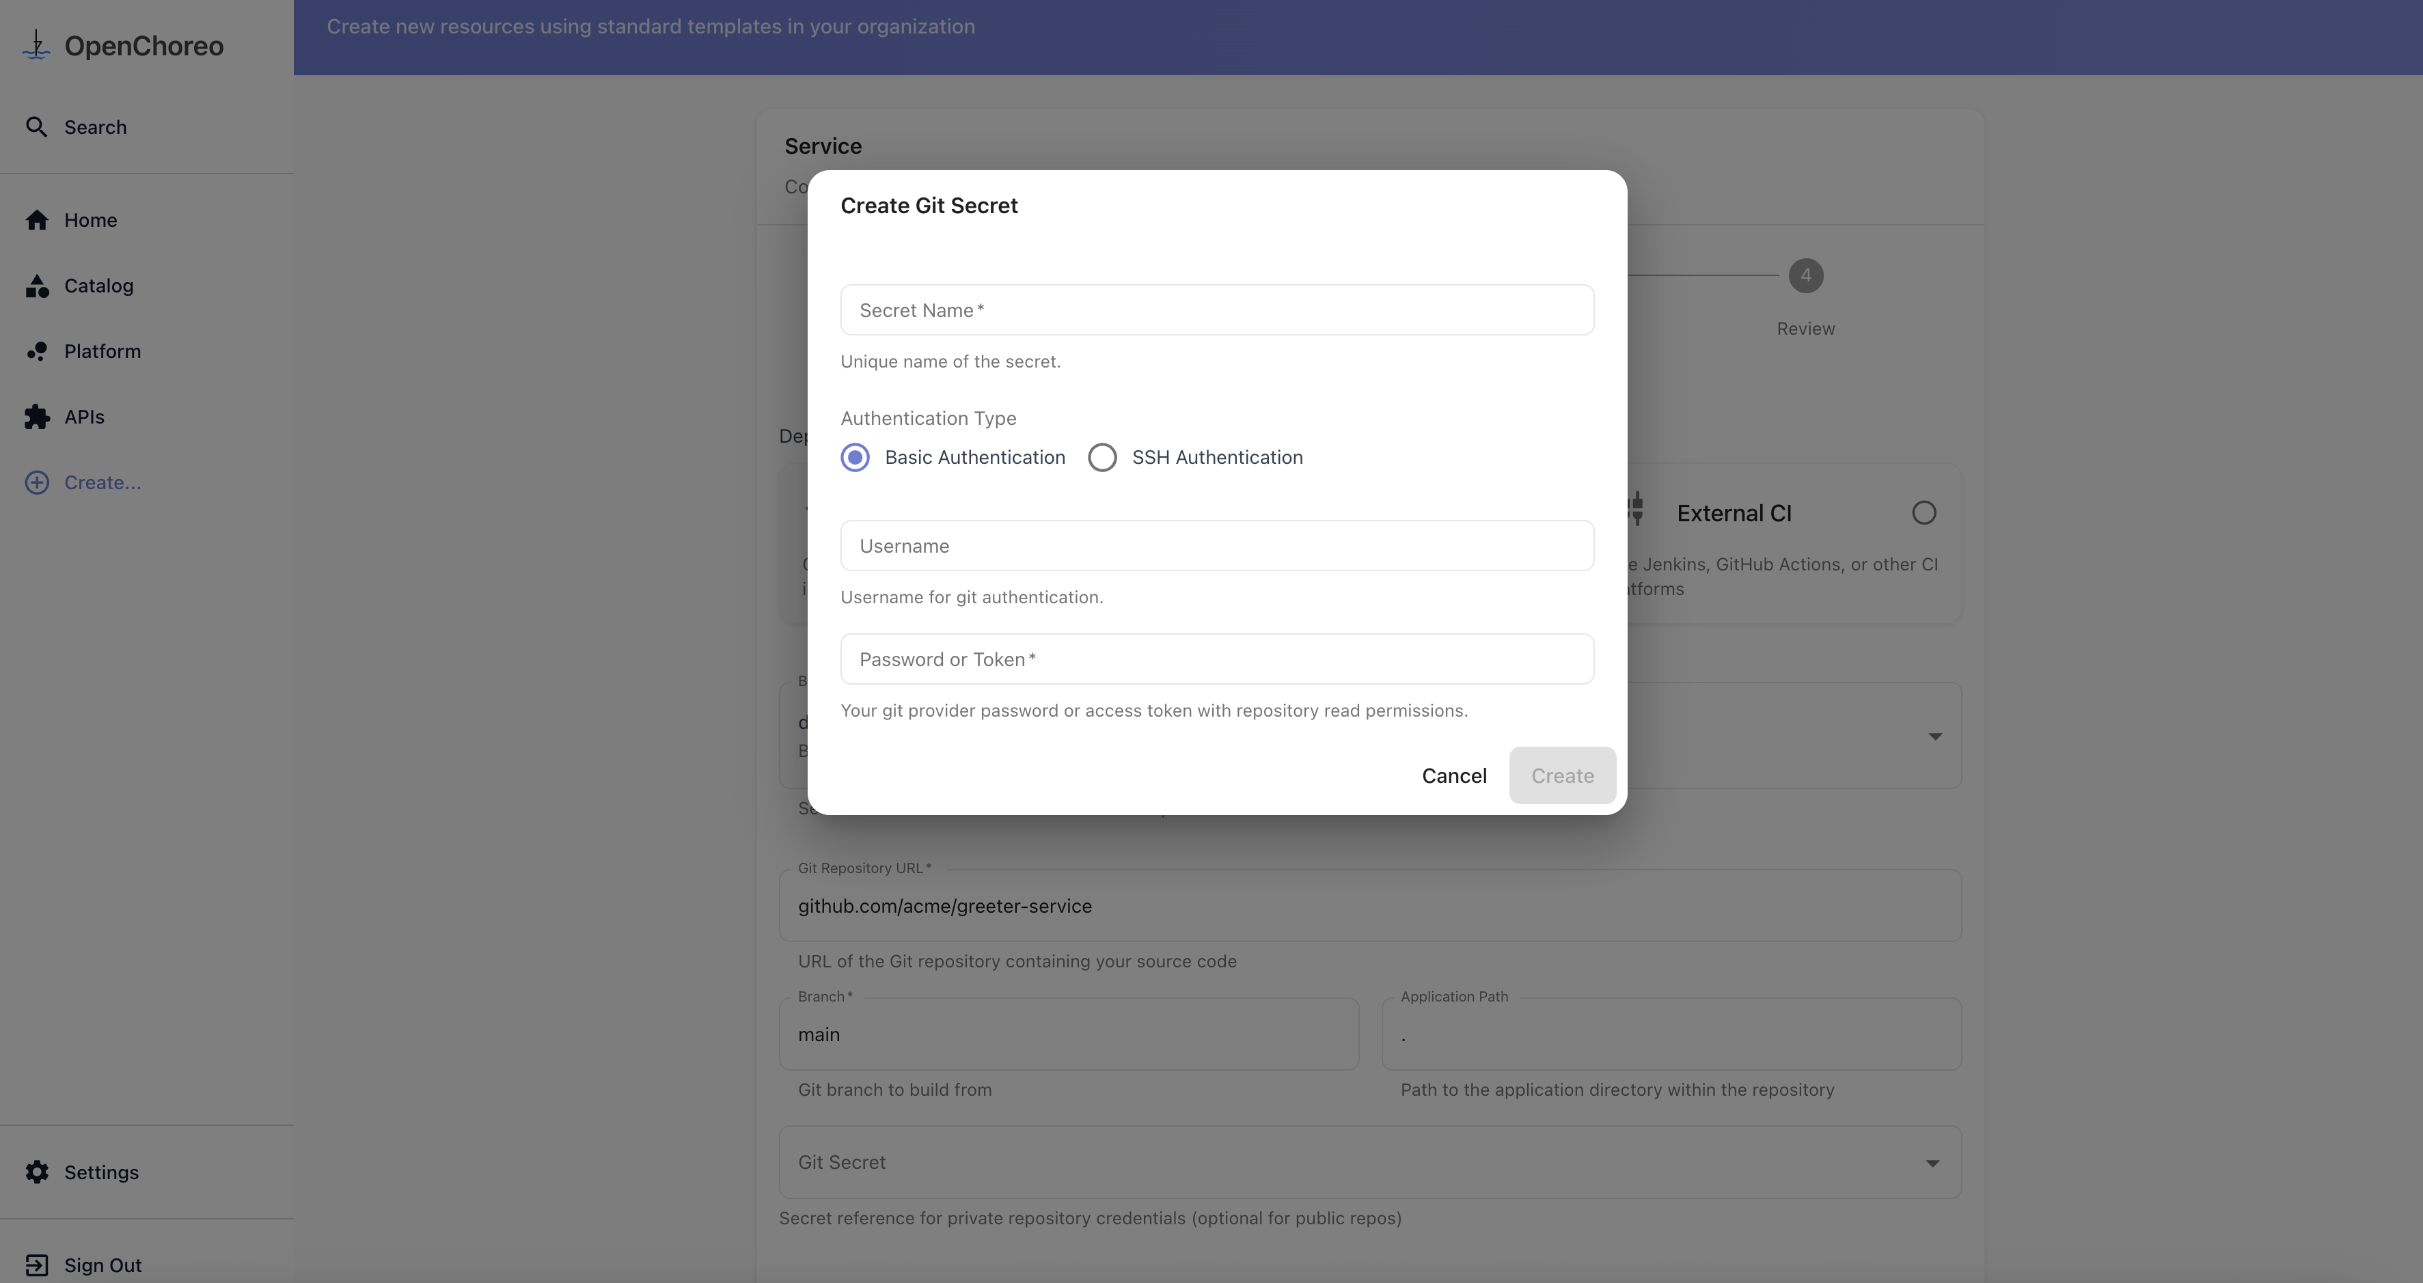The width and height of the screenshot is (2423, 1283).
Task: Expand the Git Secret dropdown arrow
Action: (1932, 1163)
